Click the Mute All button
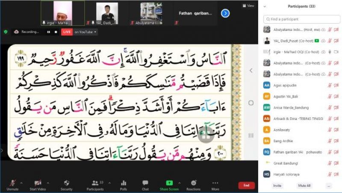The image size is (342, 193). (x=304, y=186)
